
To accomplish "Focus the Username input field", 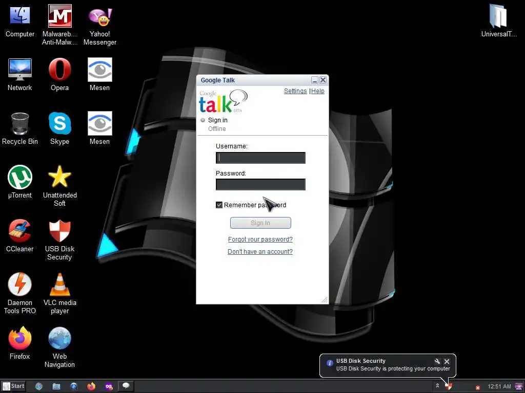I will 260,158.
